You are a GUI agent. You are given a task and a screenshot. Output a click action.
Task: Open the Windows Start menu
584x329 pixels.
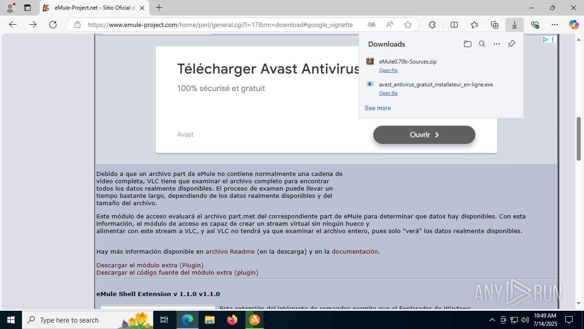[x=11, y=320]
